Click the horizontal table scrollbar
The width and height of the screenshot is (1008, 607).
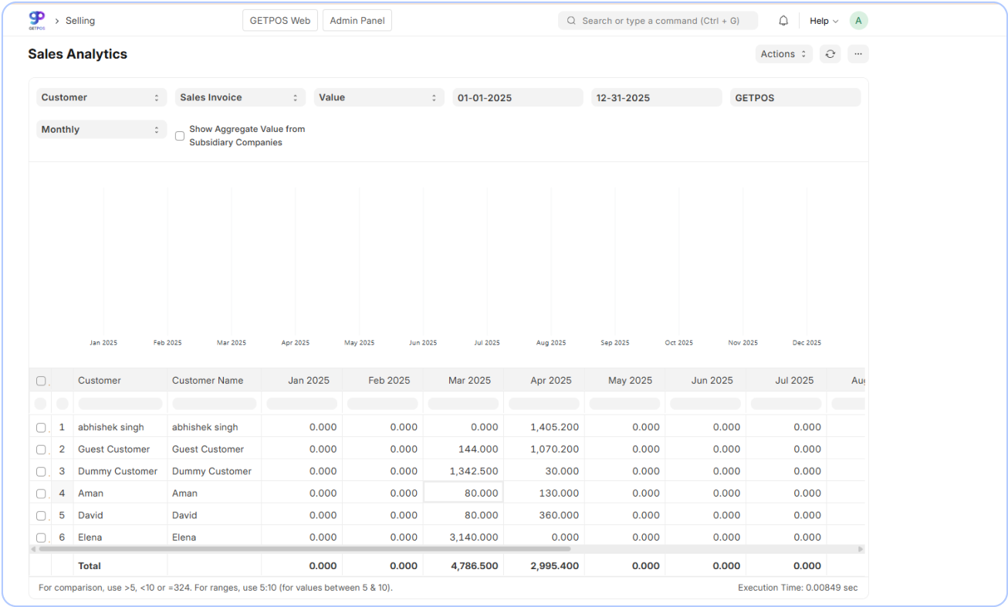tap(309, 549)
